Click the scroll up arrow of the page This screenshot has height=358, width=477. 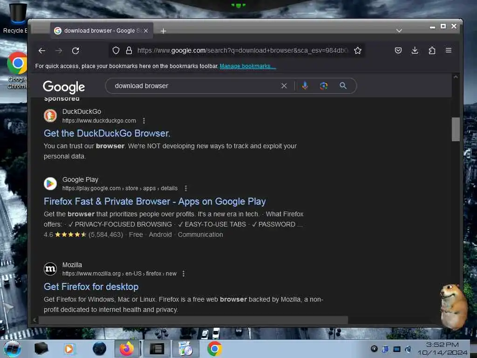point(456,77)
